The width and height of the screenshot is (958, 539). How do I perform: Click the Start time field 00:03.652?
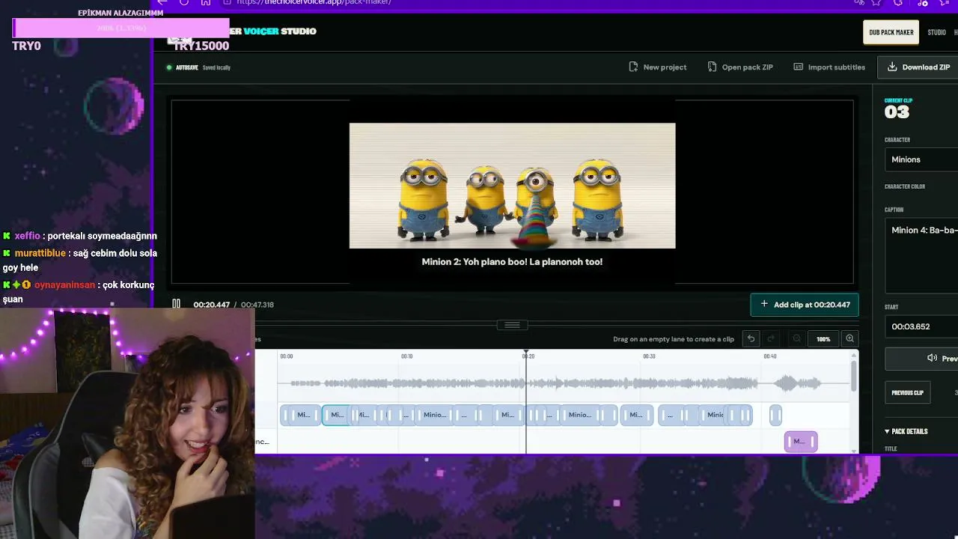point(921,326)
